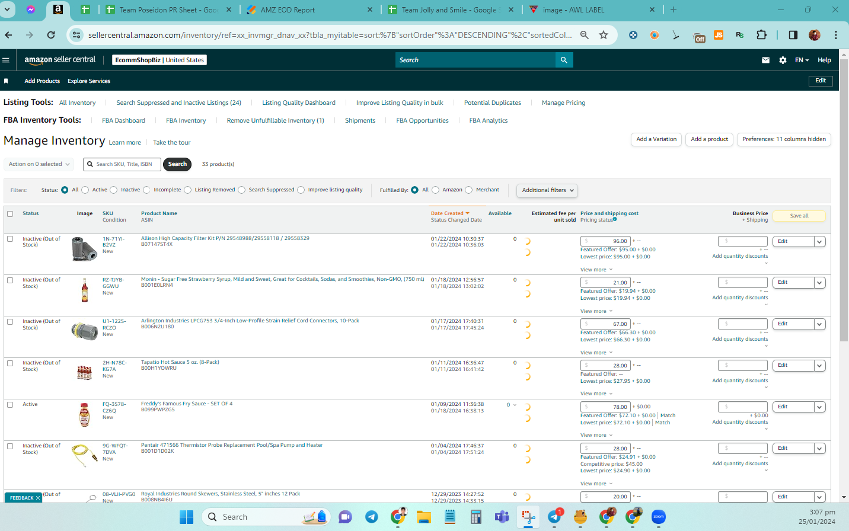Viewport: 849px width, 531px height.
Task: Open the messages envelope icon
Action: (765, 60)
